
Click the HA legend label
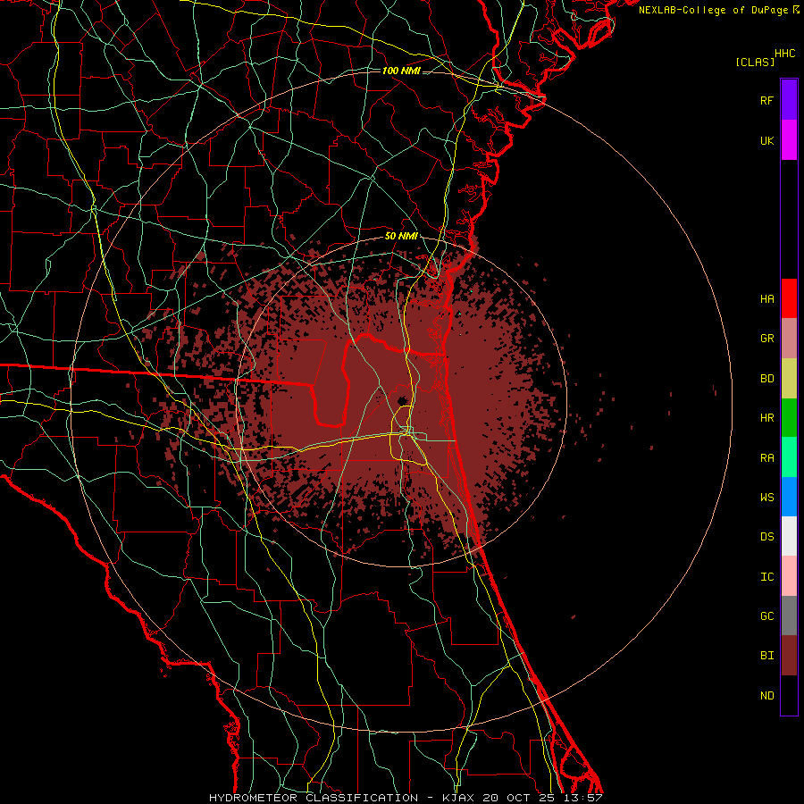click(x=766, y=298)
